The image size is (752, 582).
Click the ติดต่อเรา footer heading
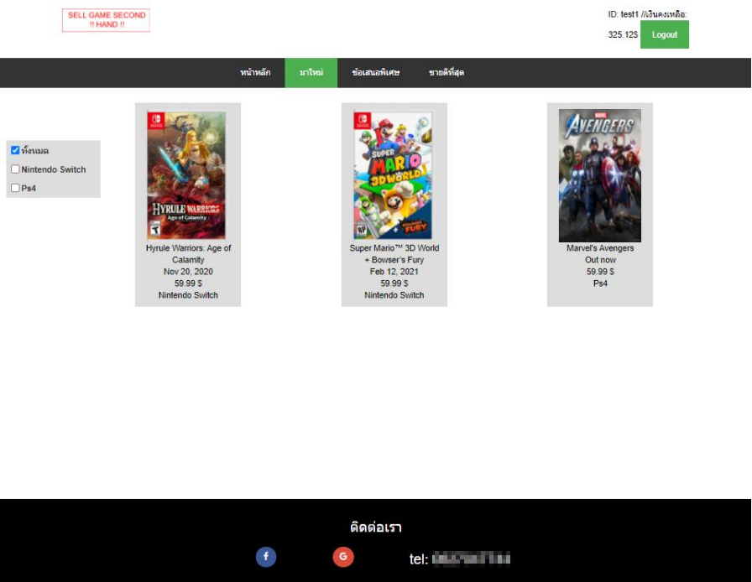(x=375, y=527)
